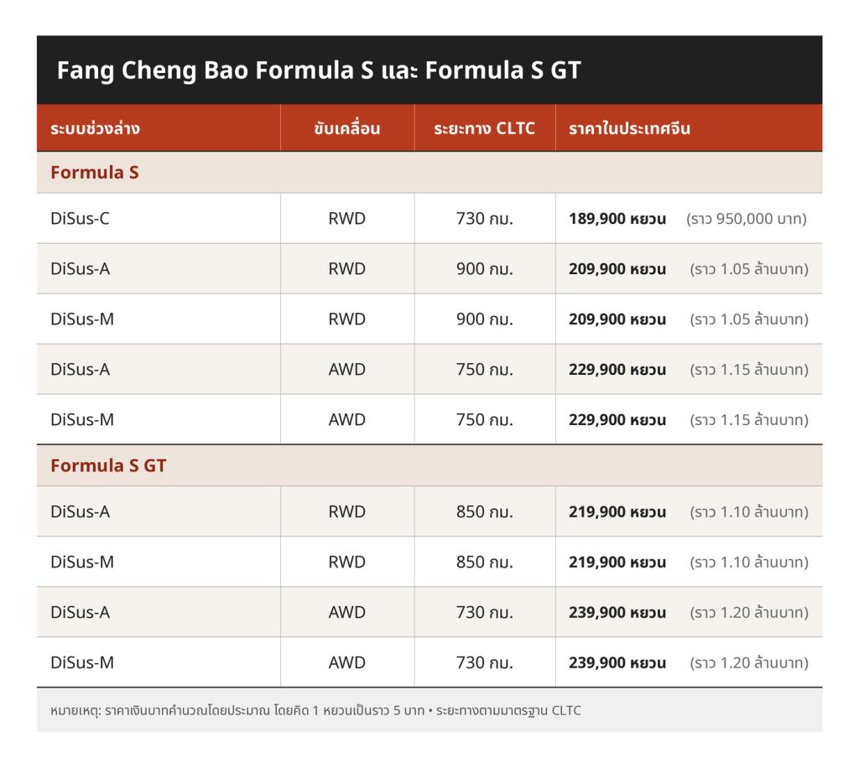Select the 730 กม. range in DiSus-C row
The height and width of the screenshot is (768, 859).
click(x=484, y=219)
